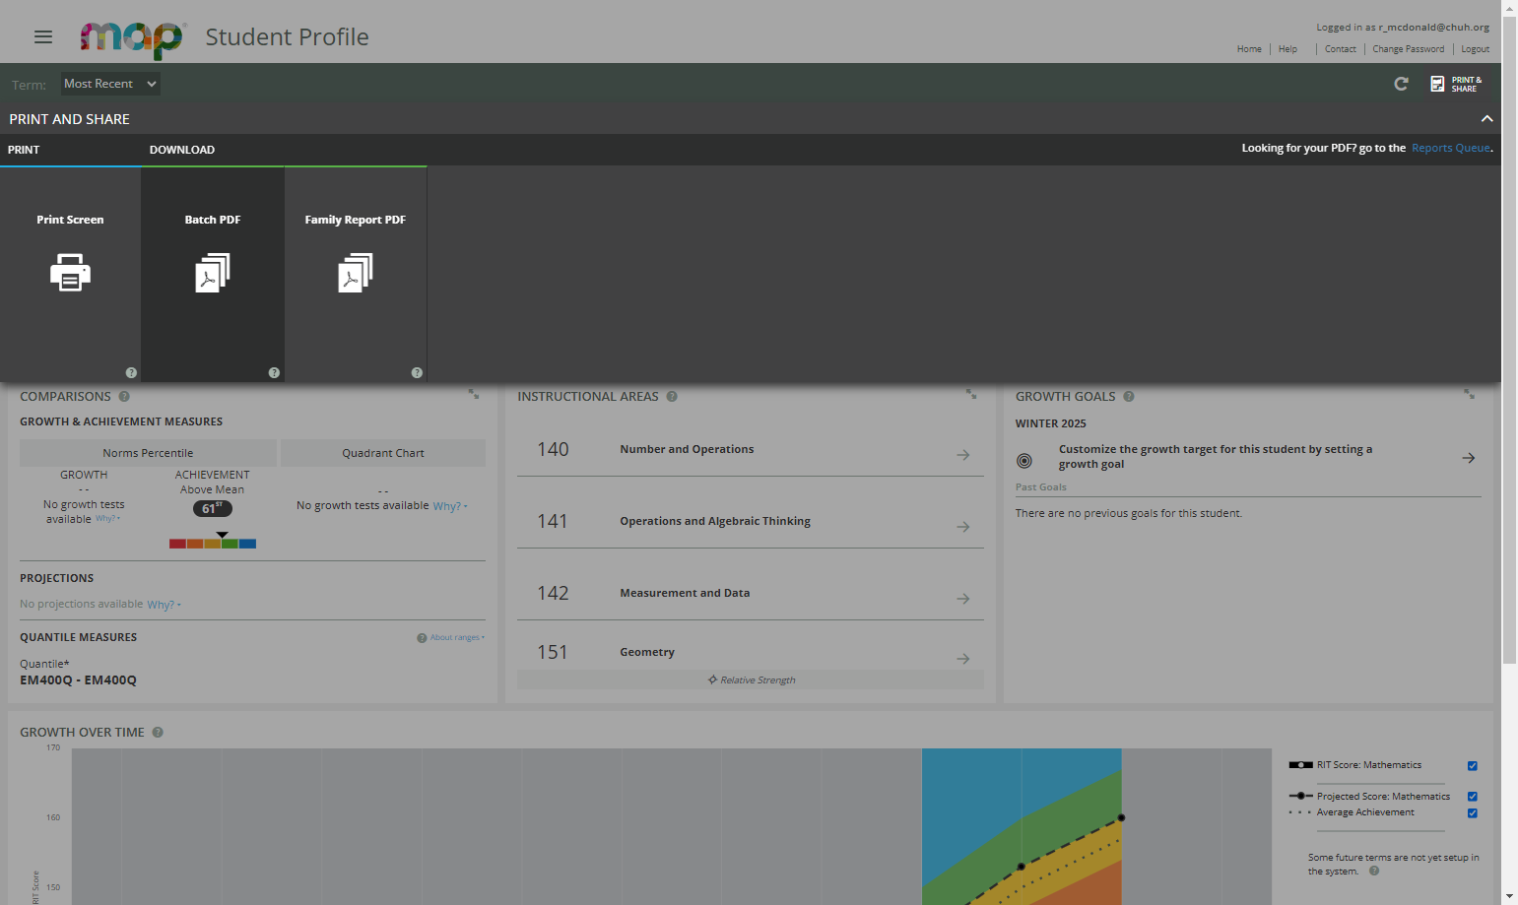1518x905 pixels.
Task: Click the Print & Share toolbar icon
Action: 1456,84
